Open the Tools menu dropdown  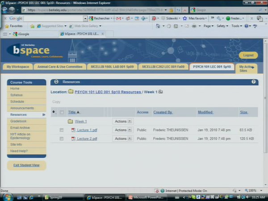[x=236, y=26]
